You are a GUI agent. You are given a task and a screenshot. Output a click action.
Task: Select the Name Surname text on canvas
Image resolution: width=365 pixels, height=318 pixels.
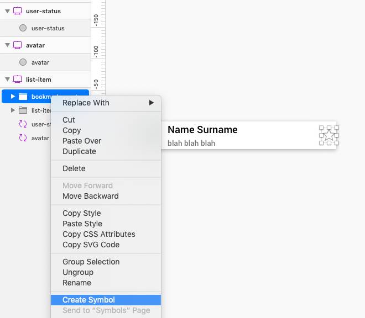coord(202,130)
